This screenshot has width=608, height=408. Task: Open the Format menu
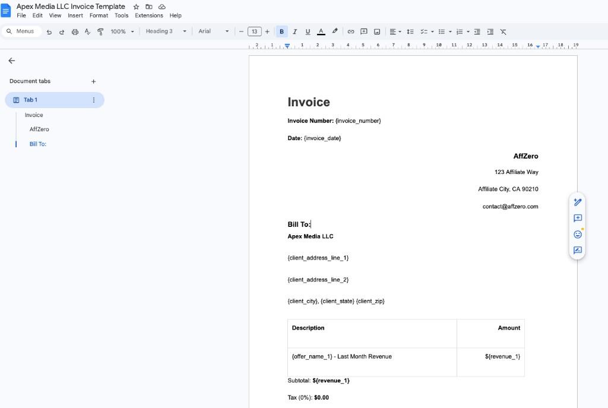(99, 15)
